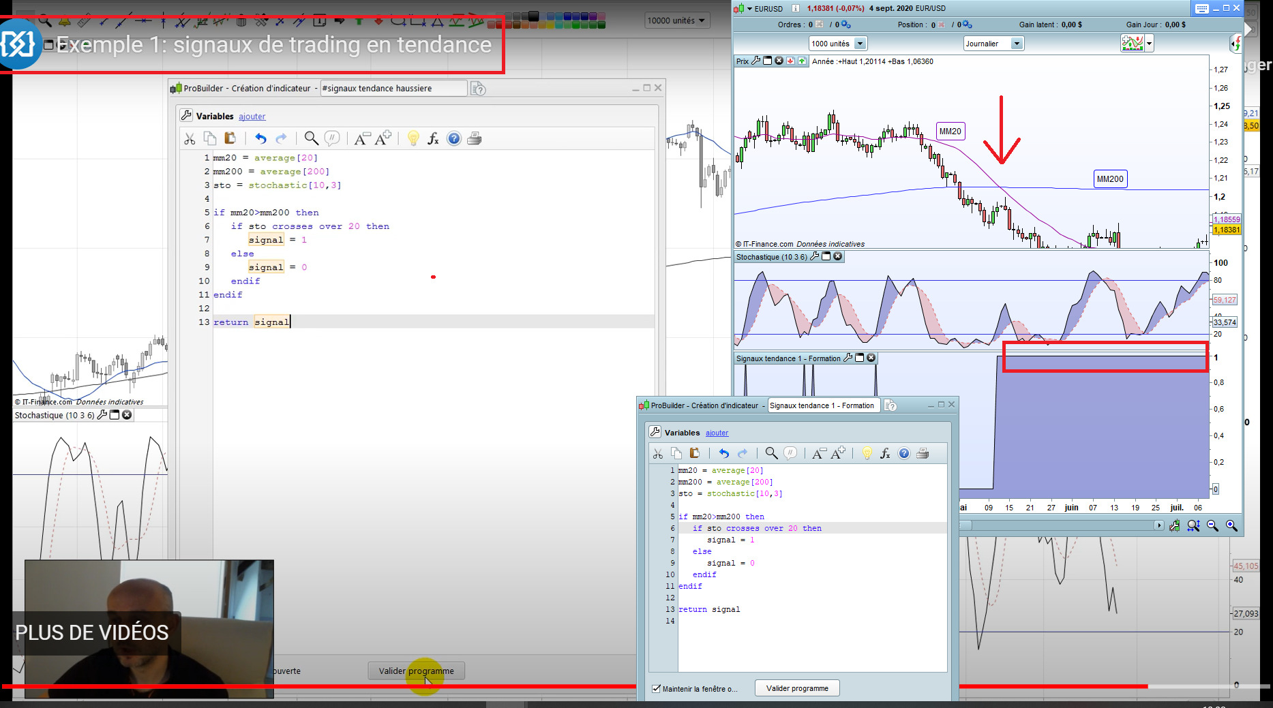Open the 1000 unités dropdown
Image resolution: width=1273 pixels, height=708 pixels.
coord(860,44)
